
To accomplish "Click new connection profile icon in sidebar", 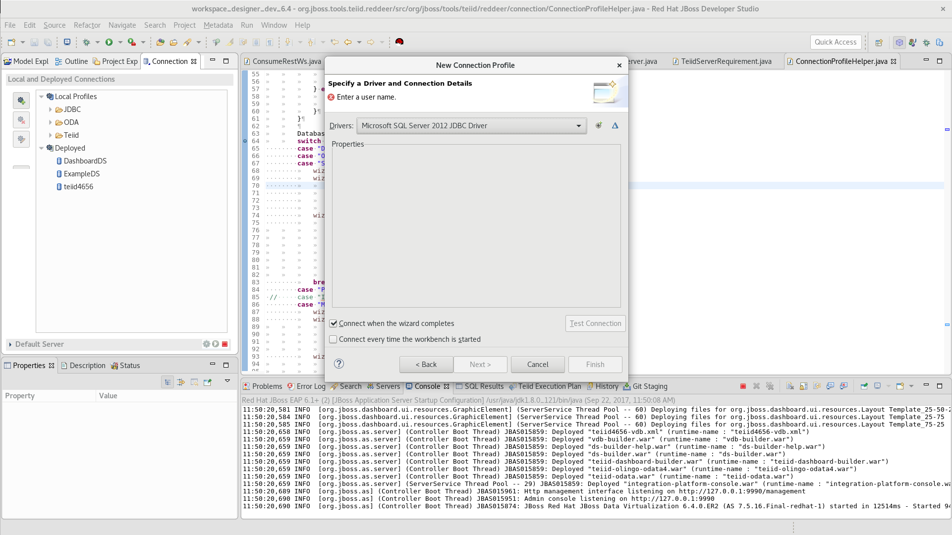I will (x=21, y=101).
